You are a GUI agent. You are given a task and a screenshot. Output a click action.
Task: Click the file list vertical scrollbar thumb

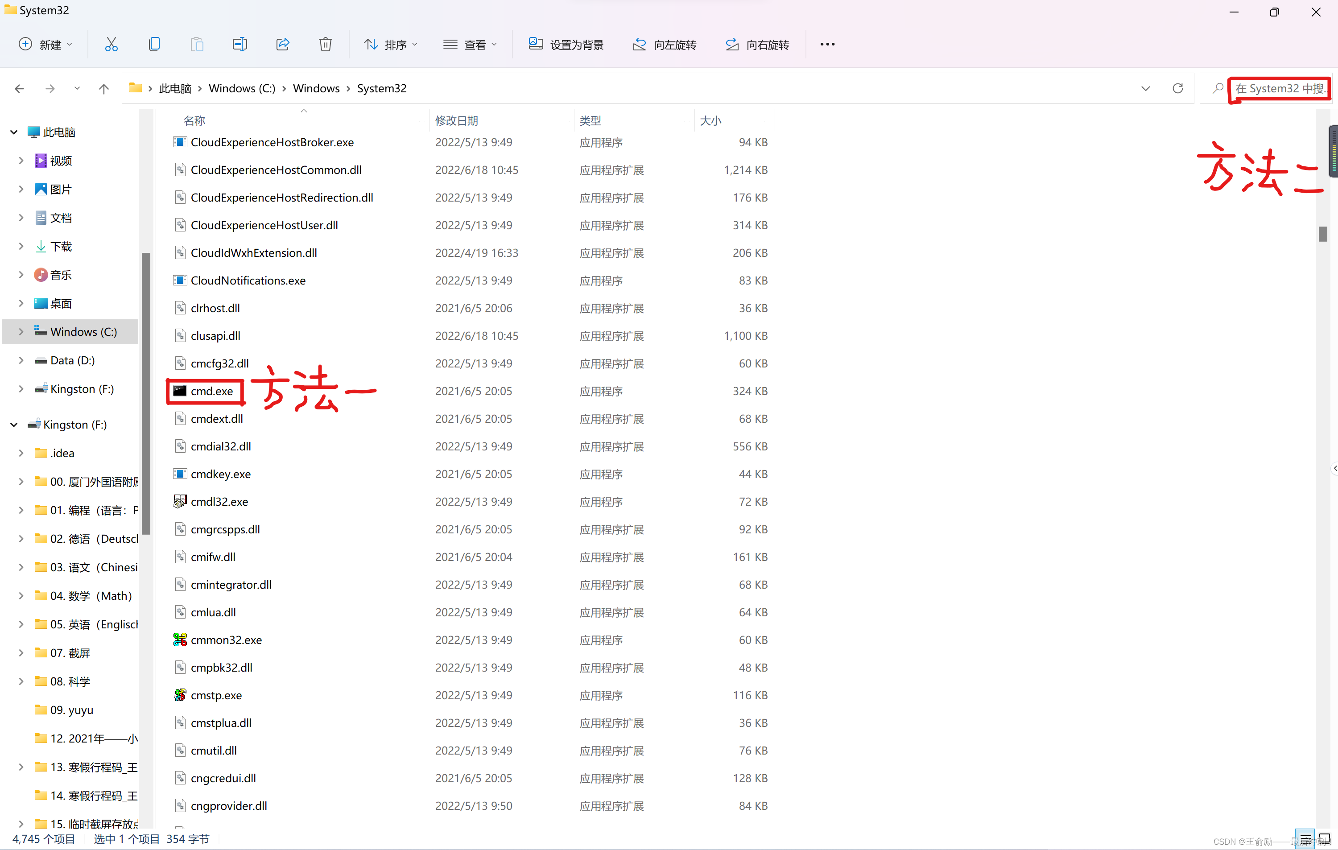click(x=1323, y=234)
